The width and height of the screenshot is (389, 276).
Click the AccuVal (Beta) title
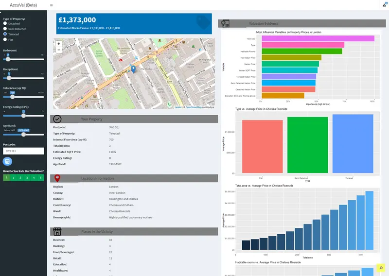23,5
